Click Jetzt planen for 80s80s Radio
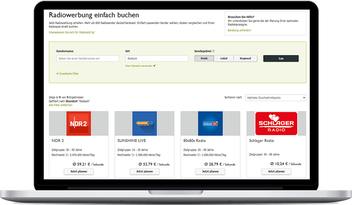 click(210, 171)
